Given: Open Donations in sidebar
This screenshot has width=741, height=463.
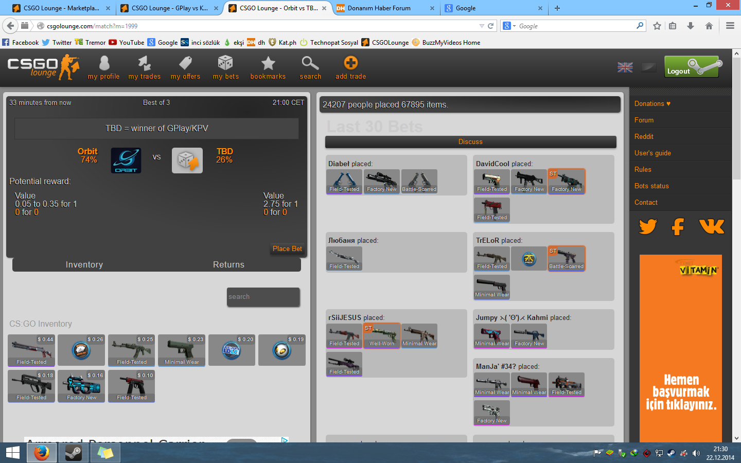Looking at the screenshot, I should [652, 103].
